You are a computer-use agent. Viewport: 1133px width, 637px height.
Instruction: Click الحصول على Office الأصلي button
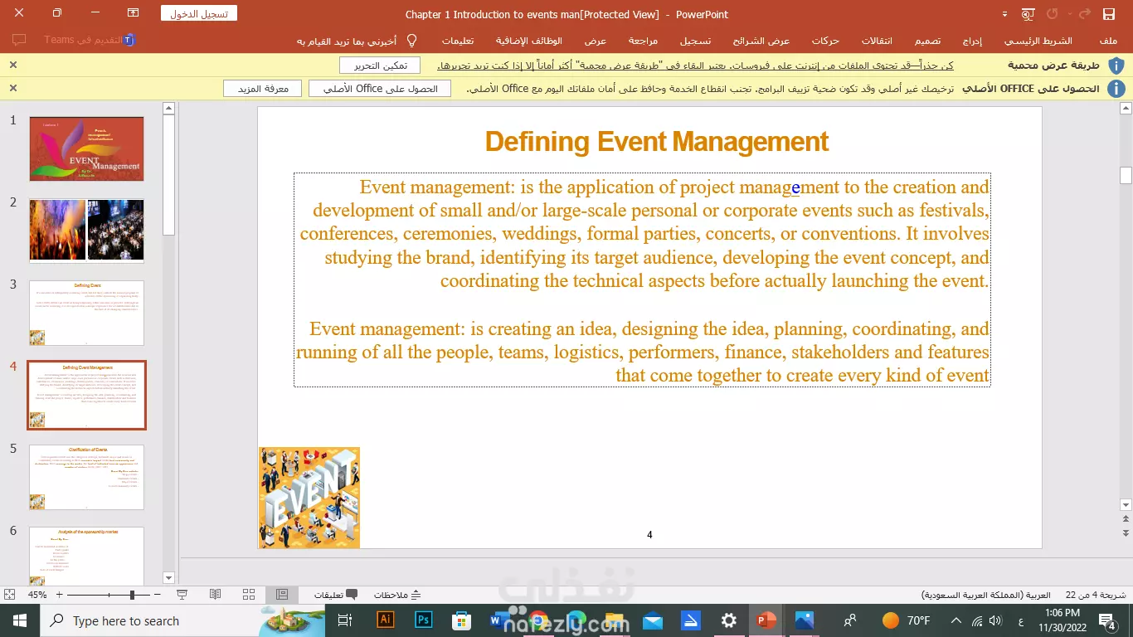(x=380, y=89)
